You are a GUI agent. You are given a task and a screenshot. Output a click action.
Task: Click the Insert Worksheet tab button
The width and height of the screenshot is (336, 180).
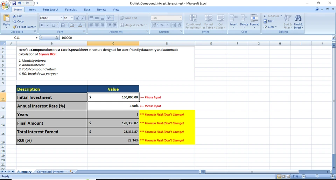pos(71,172)
